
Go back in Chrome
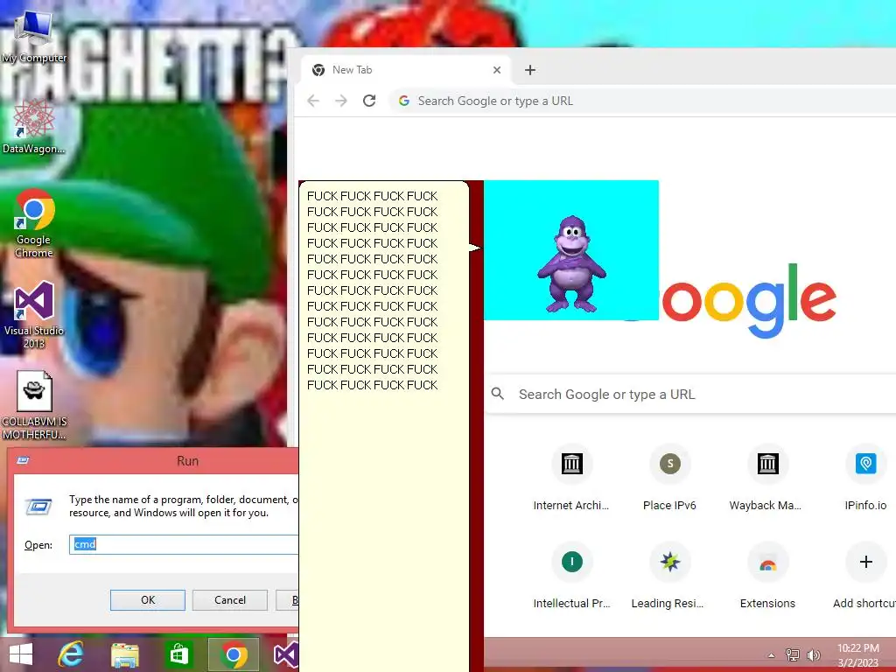(x=313, y=101)
